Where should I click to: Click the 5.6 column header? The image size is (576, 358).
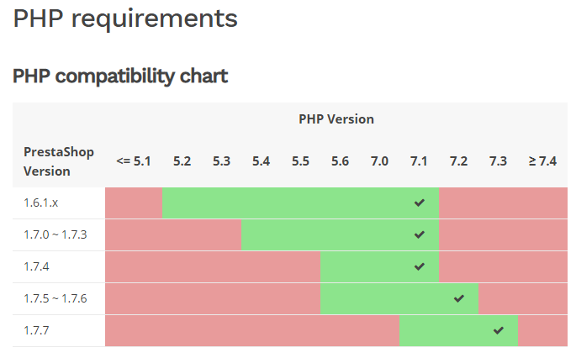pyautogui.click(x=340, y=161)
